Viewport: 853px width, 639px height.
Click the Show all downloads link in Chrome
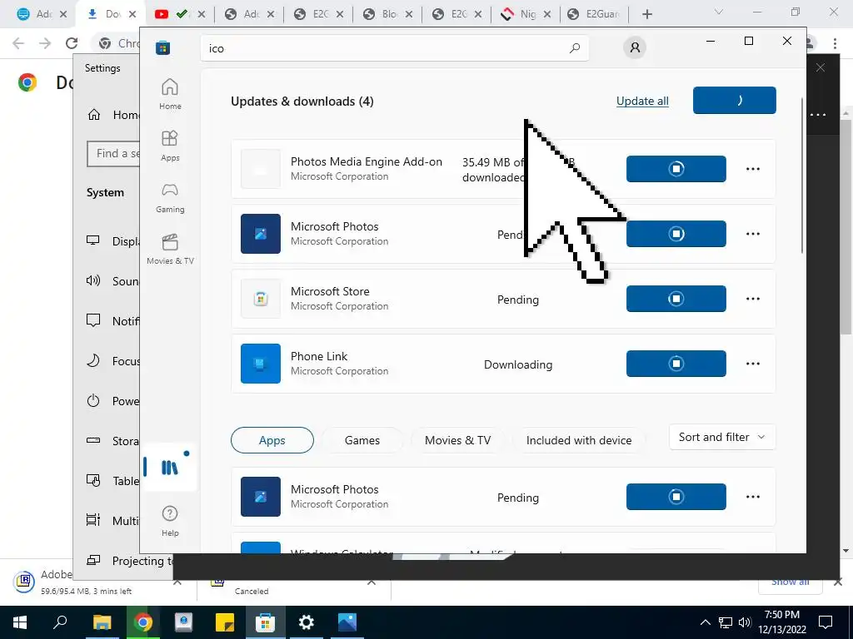790,582
